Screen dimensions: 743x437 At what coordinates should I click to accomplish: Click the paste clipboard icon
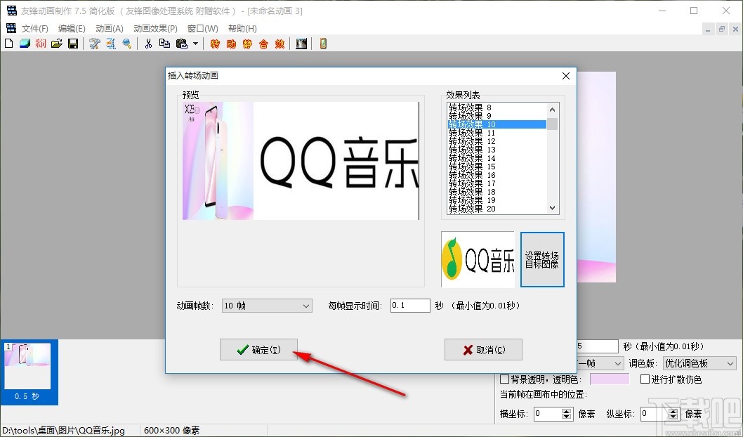pos(181,44)
